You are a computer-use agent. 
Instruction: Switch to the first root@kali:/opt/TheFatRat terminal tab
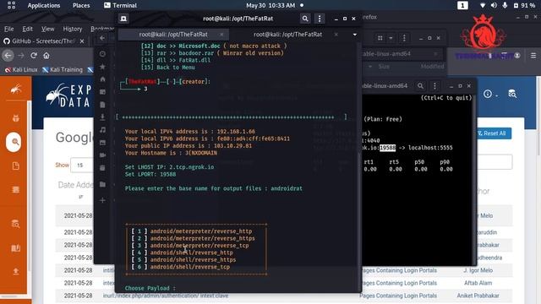point(173,35)
